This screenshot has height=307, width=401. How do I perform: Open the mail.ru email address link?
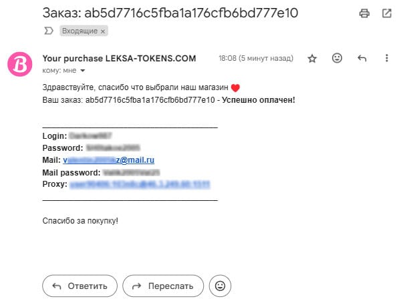coord(109,160)
